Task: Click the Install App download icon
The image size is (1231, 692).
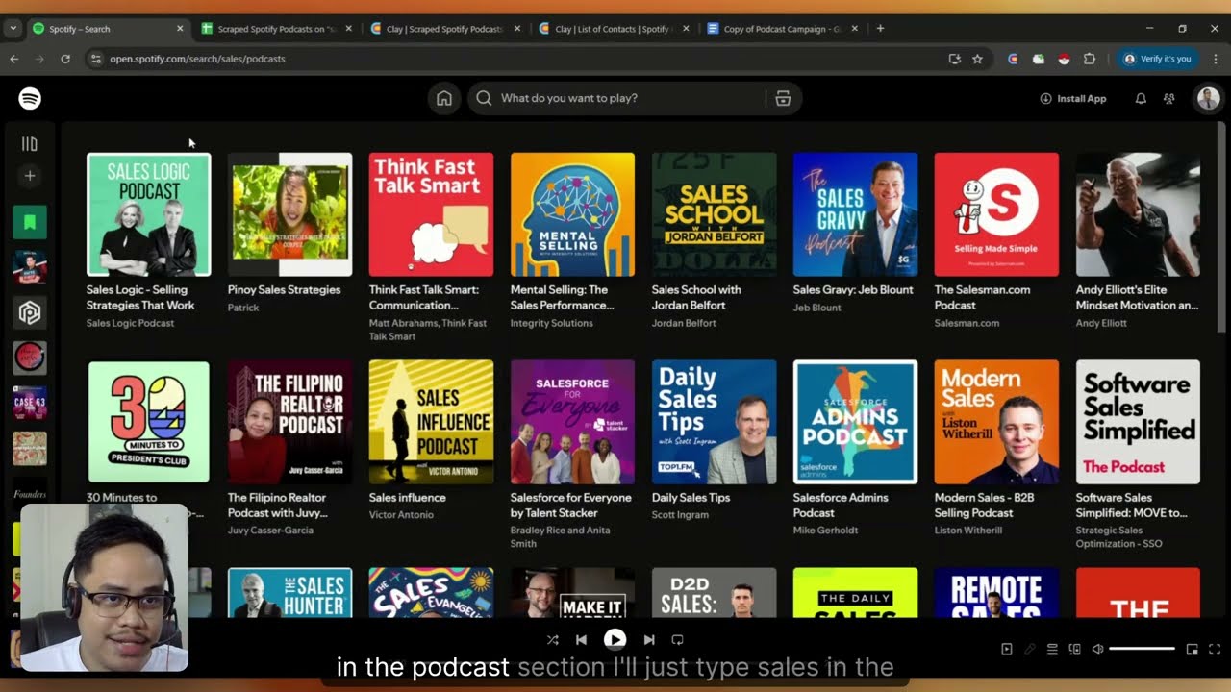Action: coord(1045,98)
